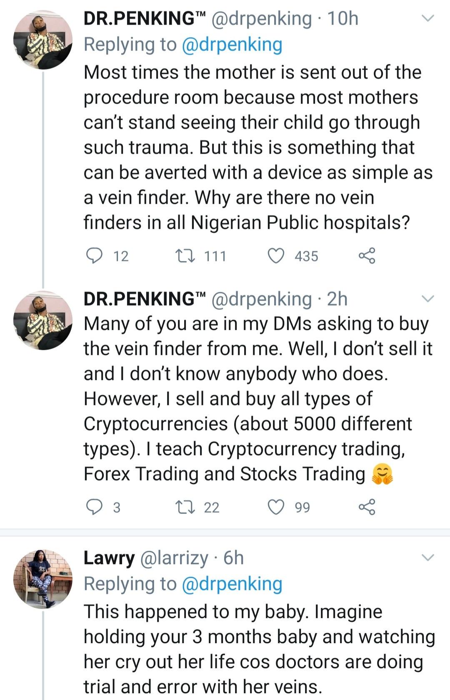This screenshot has width=450, height=700.
Task: Open DR.PENKING avatar on the 2h tweet
Action: [43, 320]
